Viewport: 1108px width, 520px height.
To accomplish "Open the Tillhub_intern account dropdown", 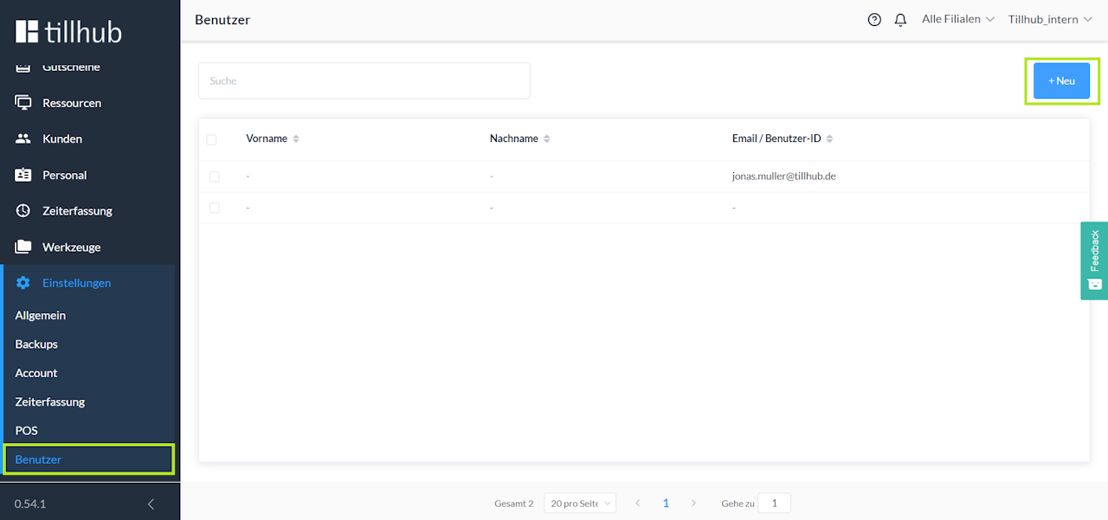I will tap(1050, 19).
